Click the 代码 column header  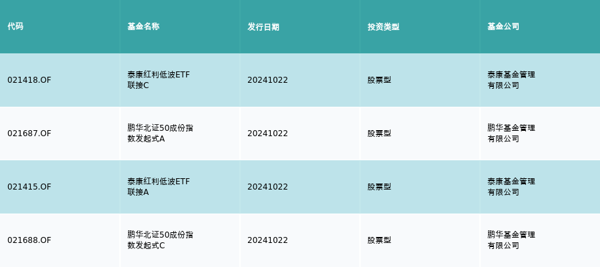[15, 27]
